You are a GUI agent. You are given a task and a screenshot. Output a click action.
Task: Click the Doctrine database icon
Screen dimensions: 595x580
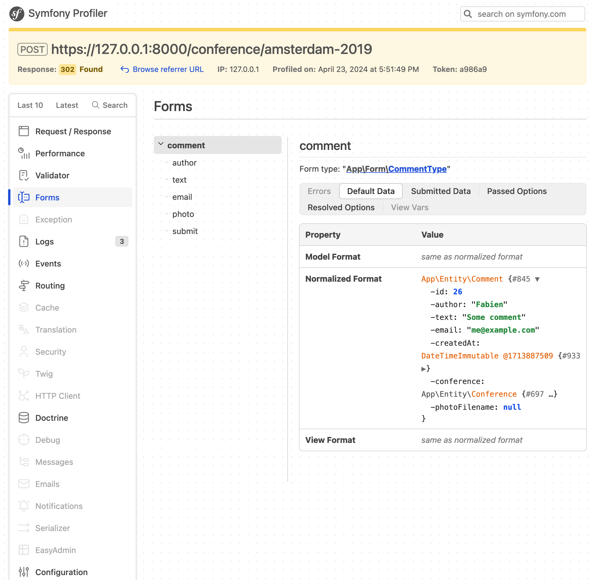click(x=24, y=418)
